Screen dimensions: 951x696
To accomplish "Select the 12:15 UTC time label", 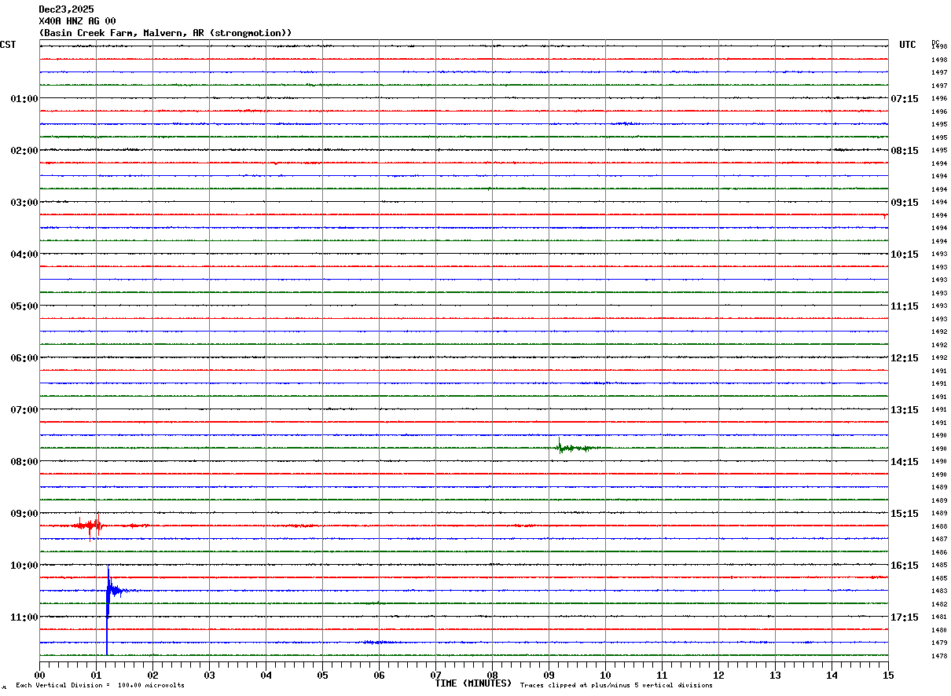I will click(x=904, y=358).
